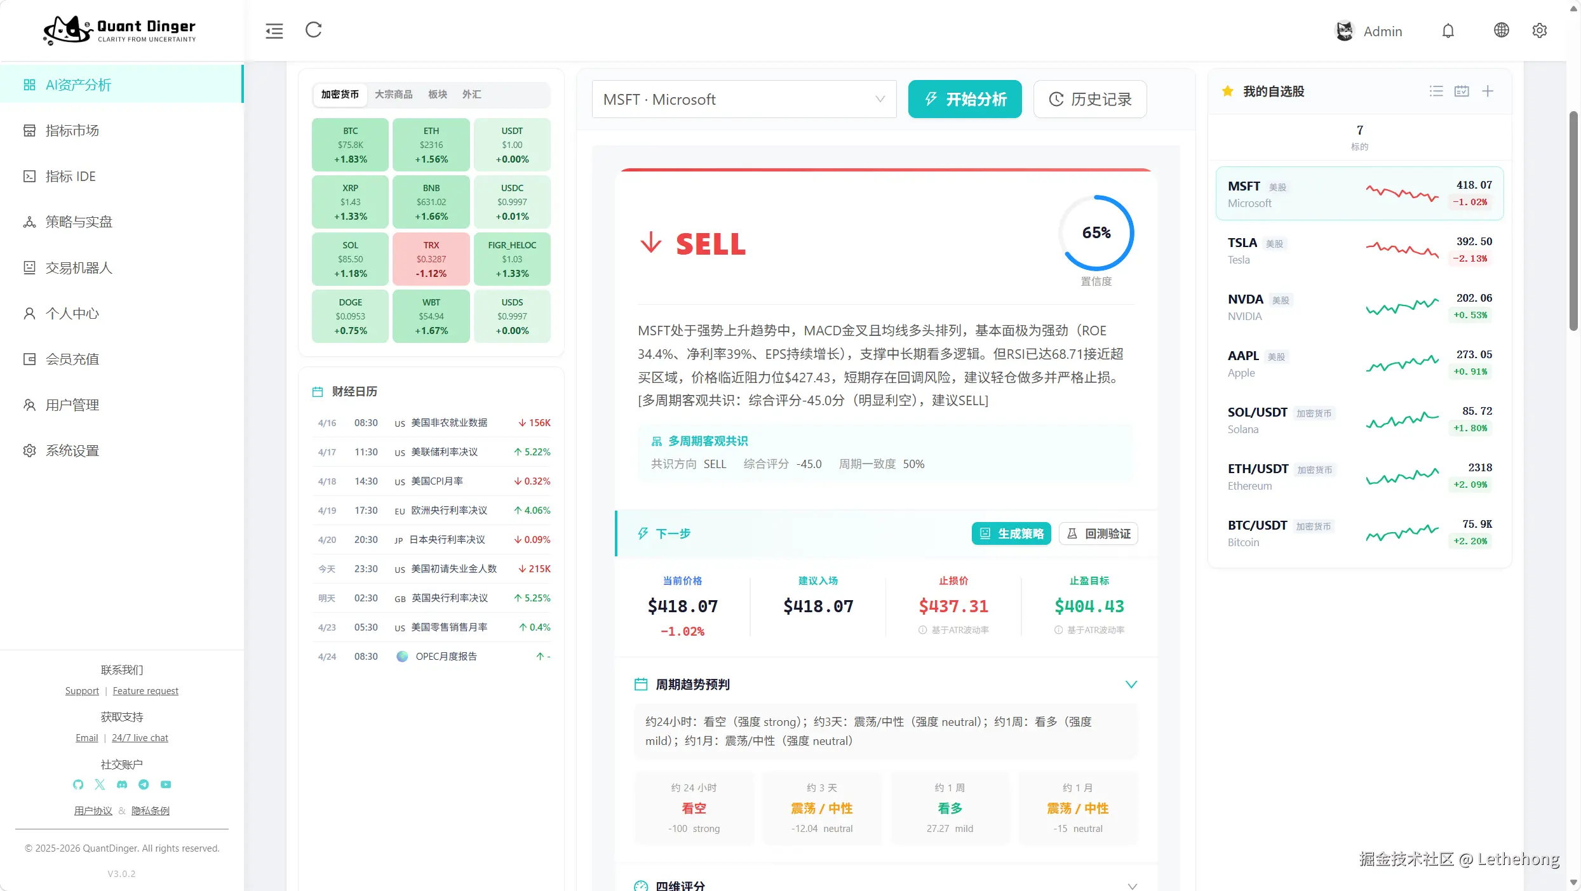Add a symbol to watchlist plus icon

1488,91
